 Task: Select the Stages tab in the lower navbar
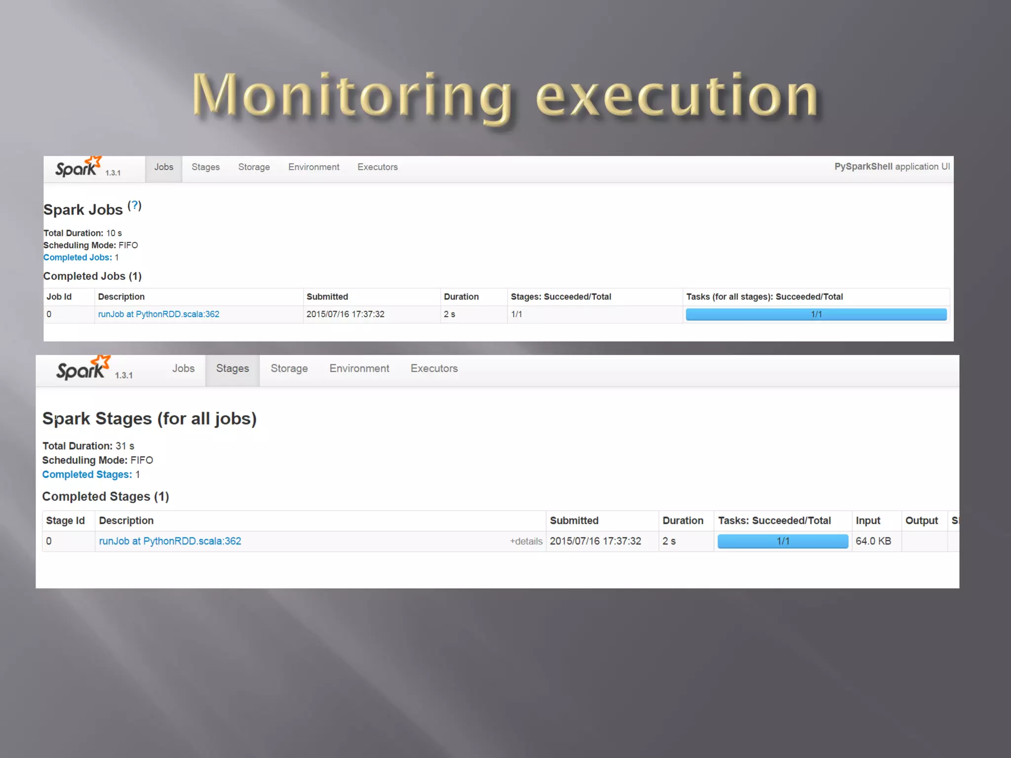(232, 369)
